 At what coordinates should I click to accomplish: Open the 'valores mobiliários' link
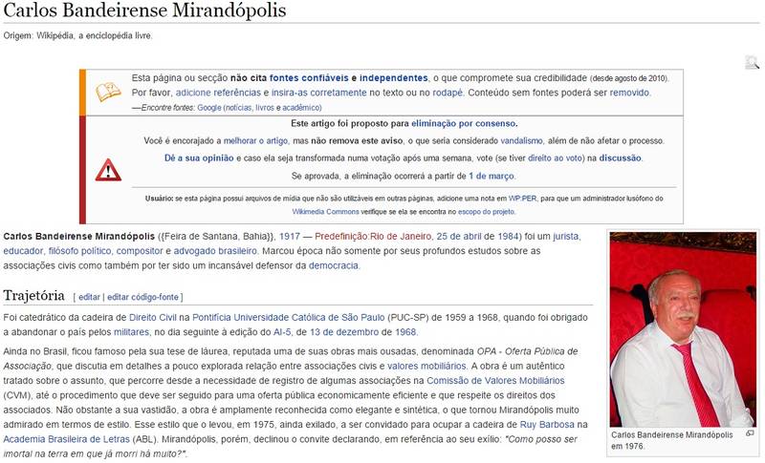pos(426,367)
